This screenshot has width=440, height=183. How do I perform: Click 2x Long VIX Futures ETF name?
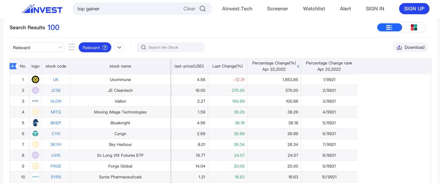(120, 155)
